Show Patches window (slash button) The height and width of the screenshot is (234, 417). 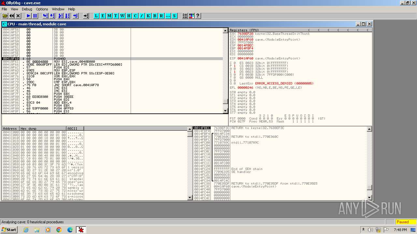[x=142, y=16]
